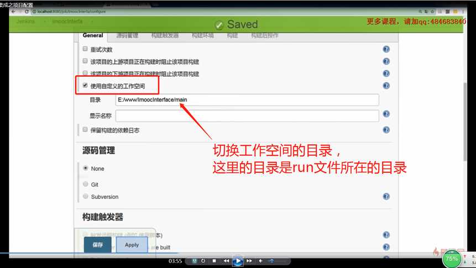Enable 保留构建的依赖日志 checkbox
Image resolution: width=476 pixels, height=268 pixels.
pos(85,129)
